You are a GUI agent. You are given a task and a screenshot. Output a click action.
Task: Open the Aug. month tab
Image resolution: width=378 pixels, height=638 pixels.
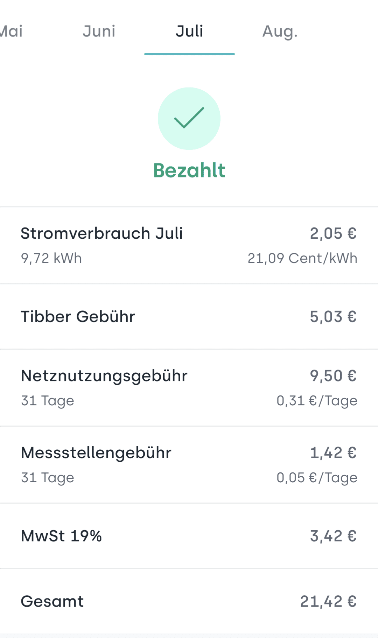(x=280, y=31)
